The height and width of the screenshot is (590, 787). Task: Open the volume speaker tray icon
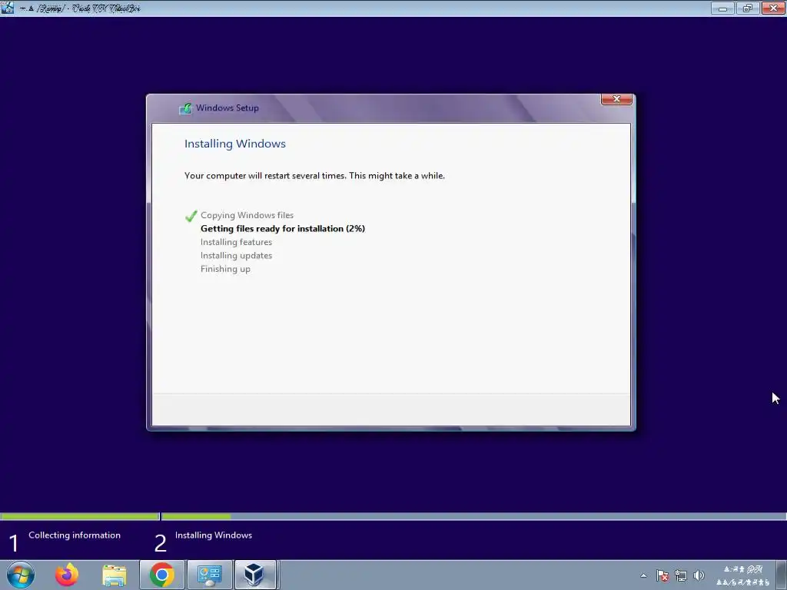[699, 575]
